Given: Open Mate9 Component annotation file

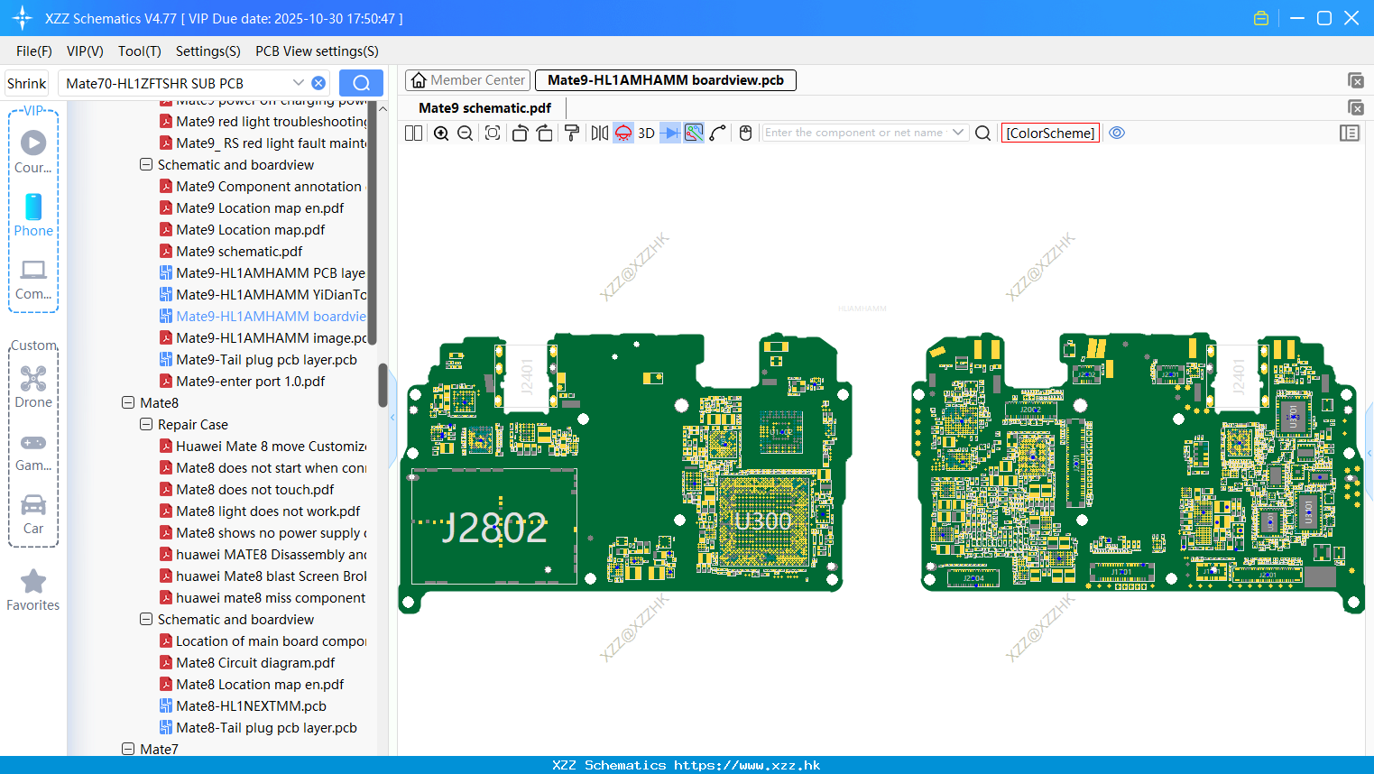Looking at the screenshot, I should click(x=268, y=186).
